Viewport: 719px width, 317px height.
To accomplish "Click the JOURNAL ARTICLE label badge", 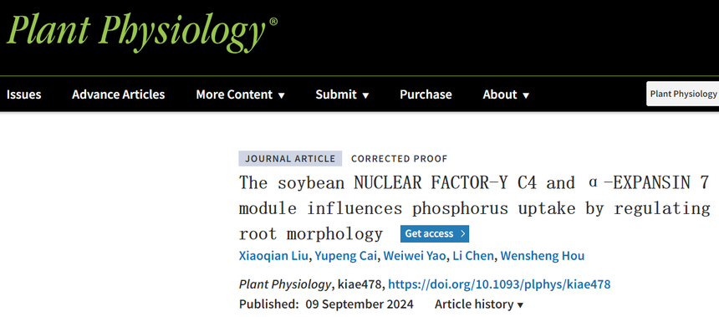I will click(290, 159).
